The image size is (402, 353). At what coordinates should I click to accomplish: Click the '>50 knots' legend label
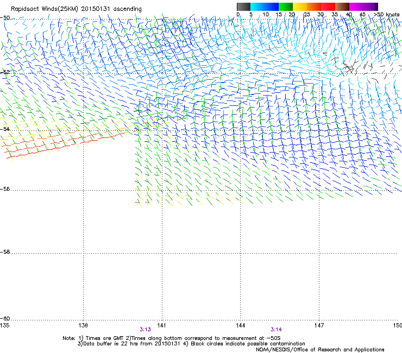pos(386,15)
